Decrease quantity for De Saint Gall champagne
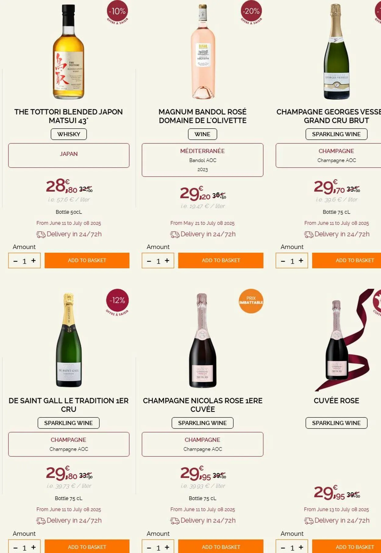The image size is (381, 553). click(16, 548)
